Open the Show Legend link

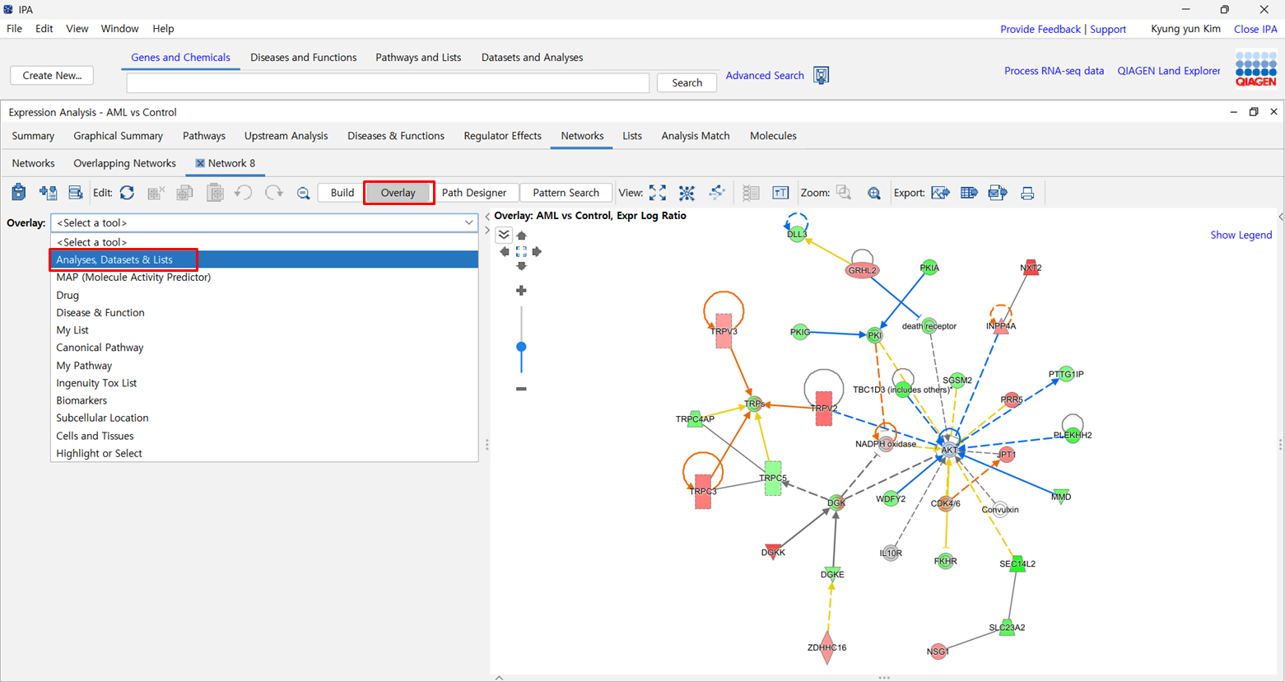tap(1241, 235)
